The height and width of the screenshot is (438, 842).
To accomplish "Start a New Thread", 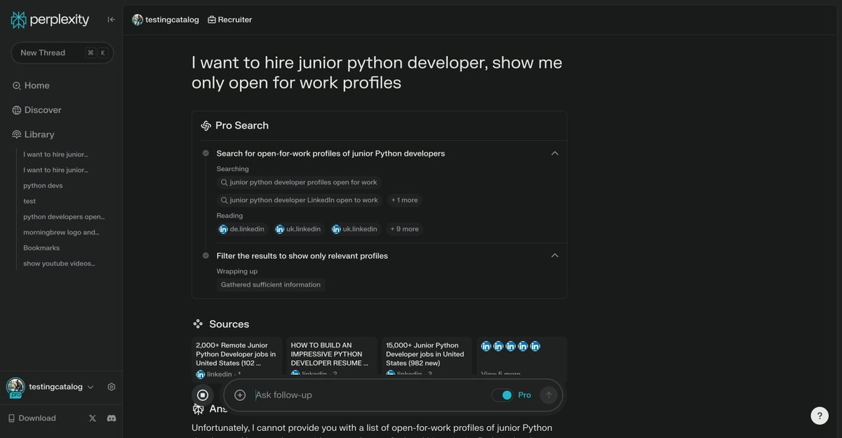I will [x=62, y=53].
